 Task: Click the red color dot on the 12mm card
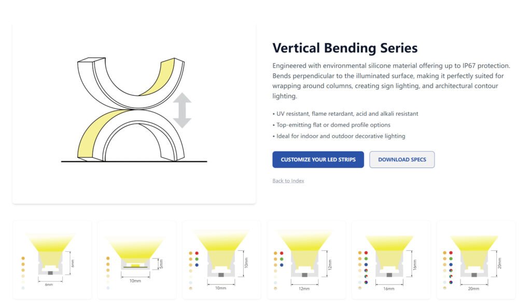pos(281,252)
